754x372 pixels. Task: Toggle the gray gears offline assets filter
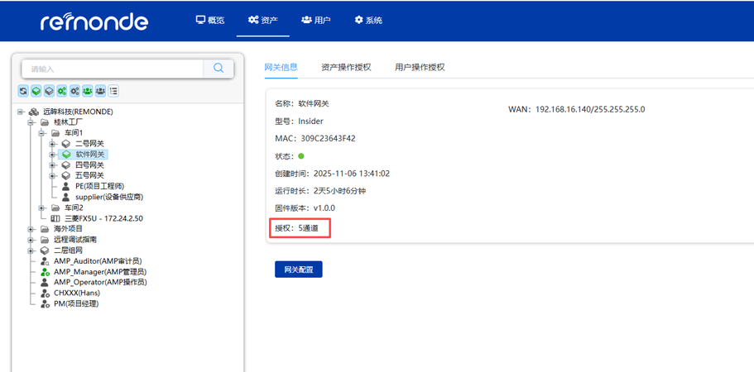74,90
